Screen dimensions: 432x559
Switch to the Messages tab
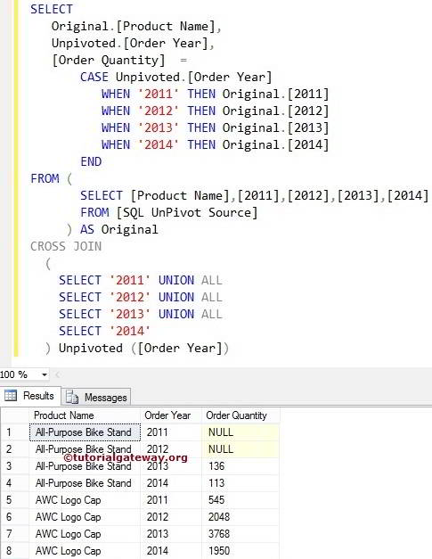(x=96, y=397)
